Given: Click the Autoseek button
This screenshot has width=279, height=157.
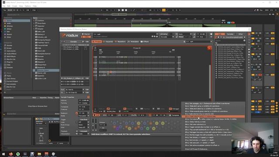Looking at the screenshot, I should [x=84, y=131].
